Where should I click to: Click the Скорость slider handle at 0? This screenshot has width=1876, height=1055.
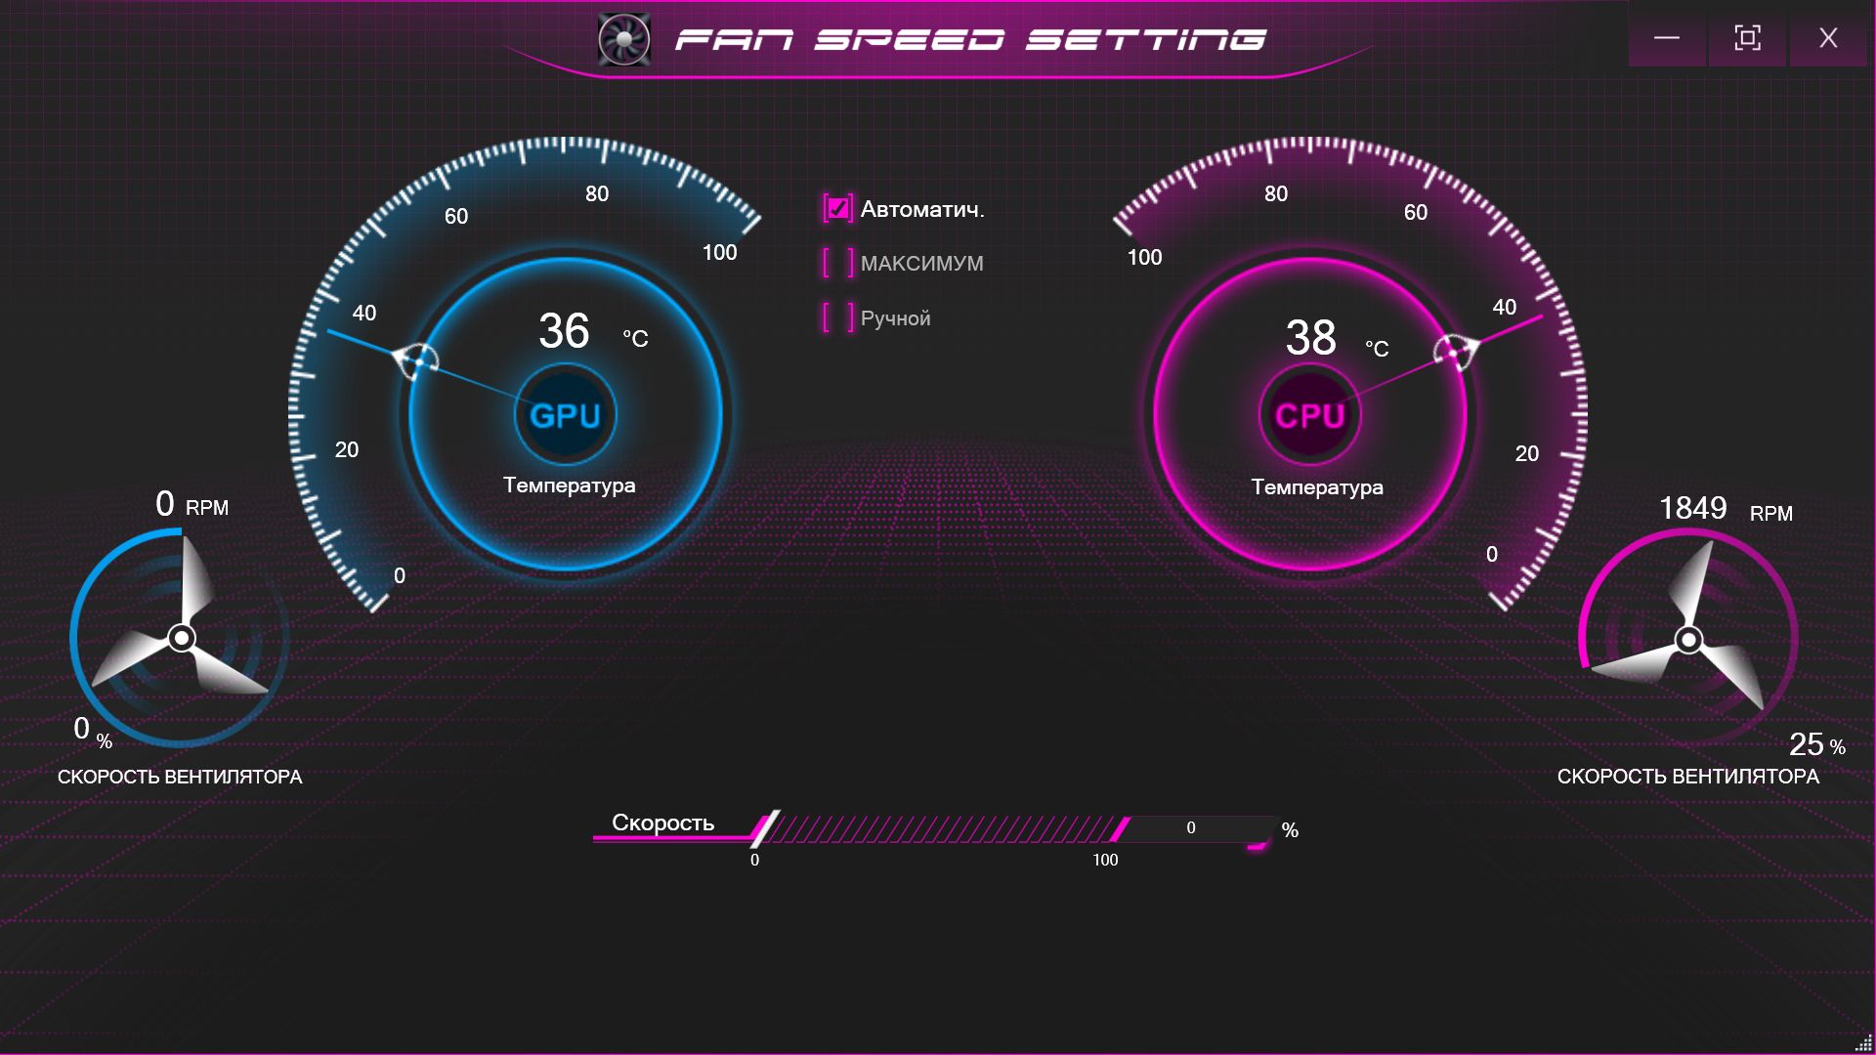coord(765,828)
